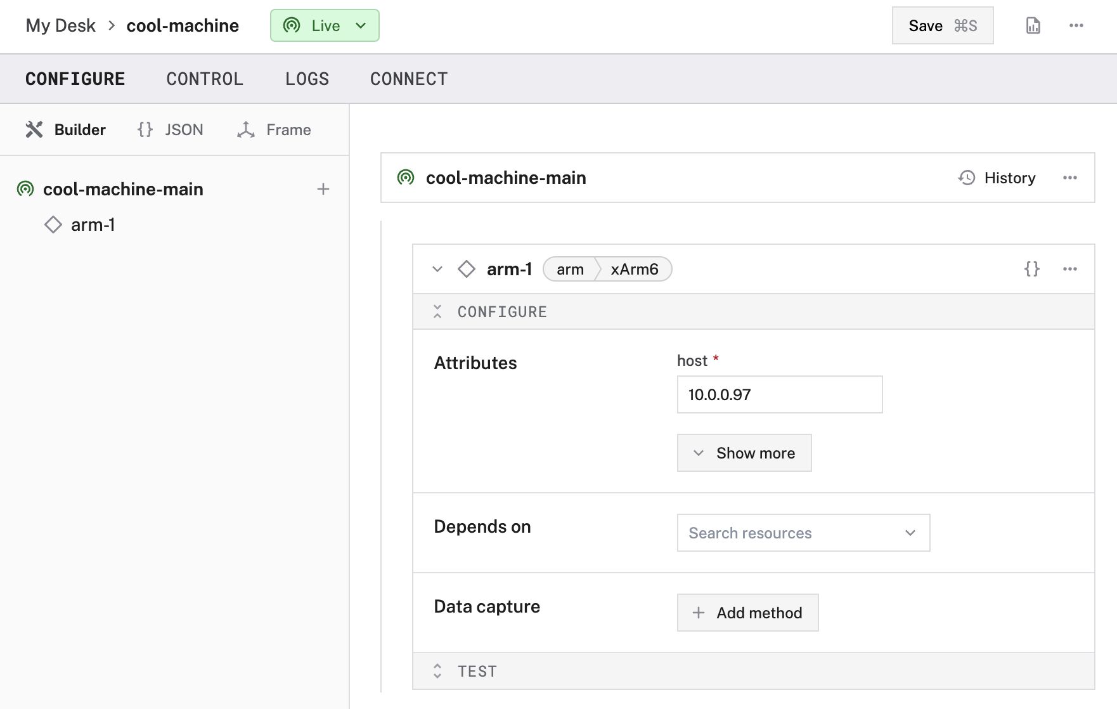Expand Show more attributes
Viewport: 1117px width, 709px height.
coord(744,453)
